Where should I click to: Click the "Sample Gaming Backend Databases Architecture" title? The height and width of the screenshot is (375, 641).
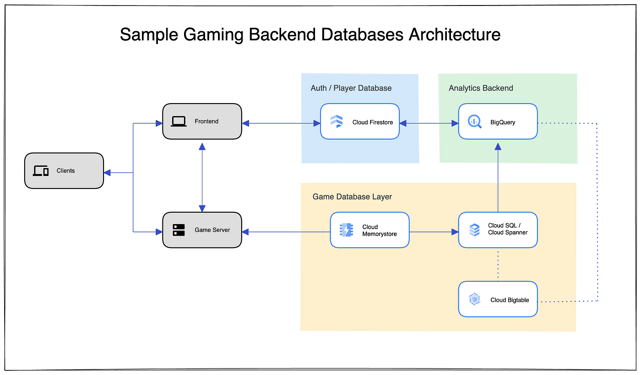click(310, 34)
